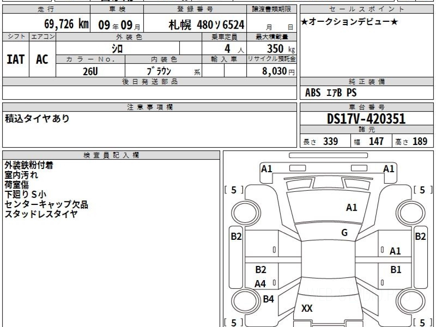The width and height of the screenshot is (436, 327).
Task: Click the カラーNo. header cell
Action: (90, 59)
